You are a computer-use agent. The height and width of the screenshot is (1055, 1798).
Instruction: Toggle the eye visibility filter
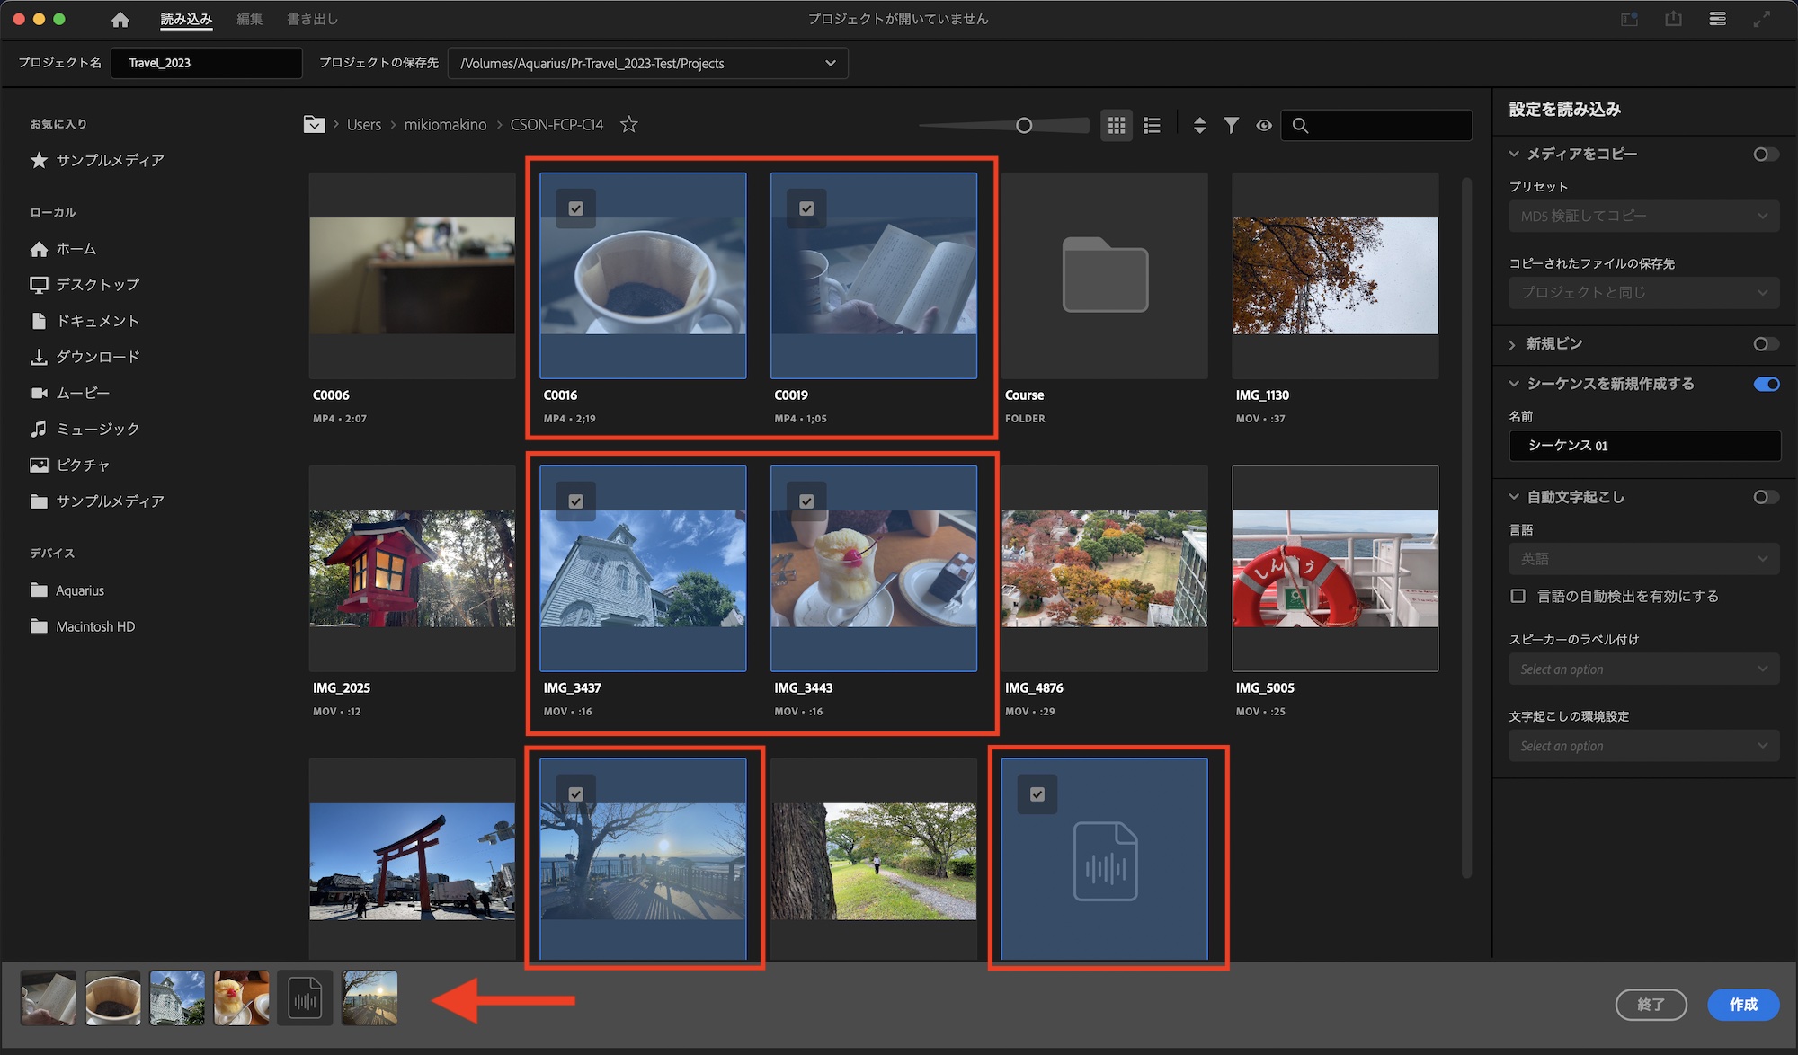(1264, 126)
